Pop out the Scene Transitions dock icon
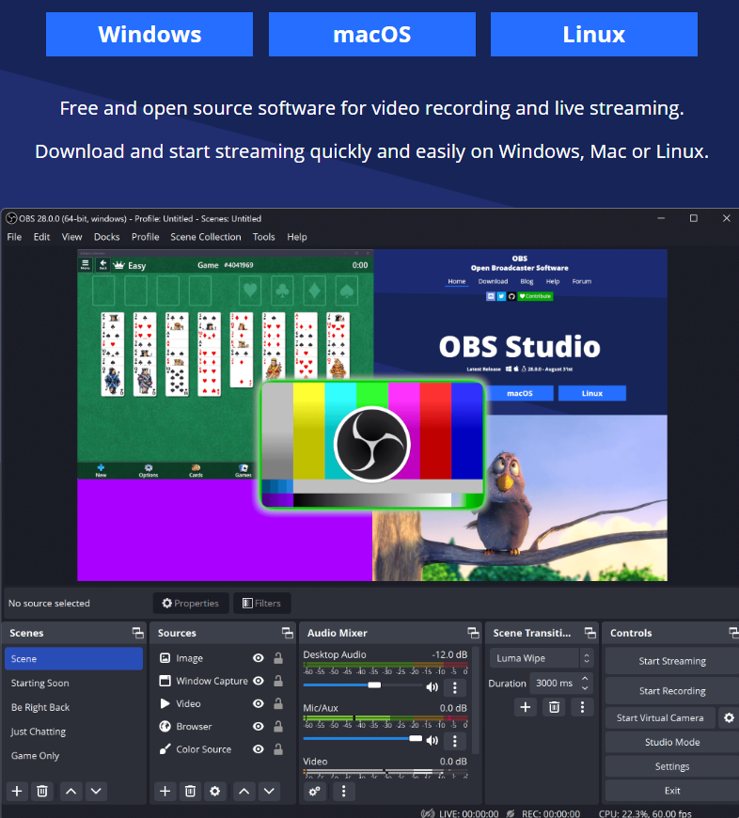Viewport: 739px width, 818px height. click(590, 633)
